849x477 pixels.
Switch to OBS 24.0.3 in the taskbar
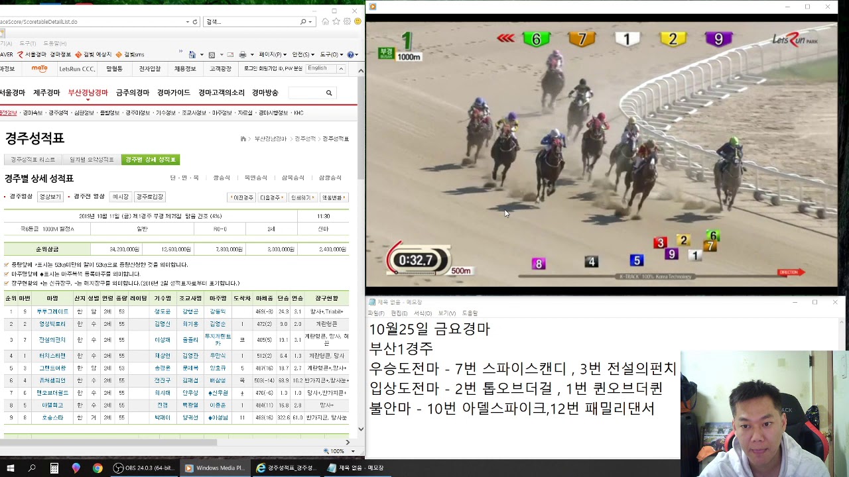[143, 468]
